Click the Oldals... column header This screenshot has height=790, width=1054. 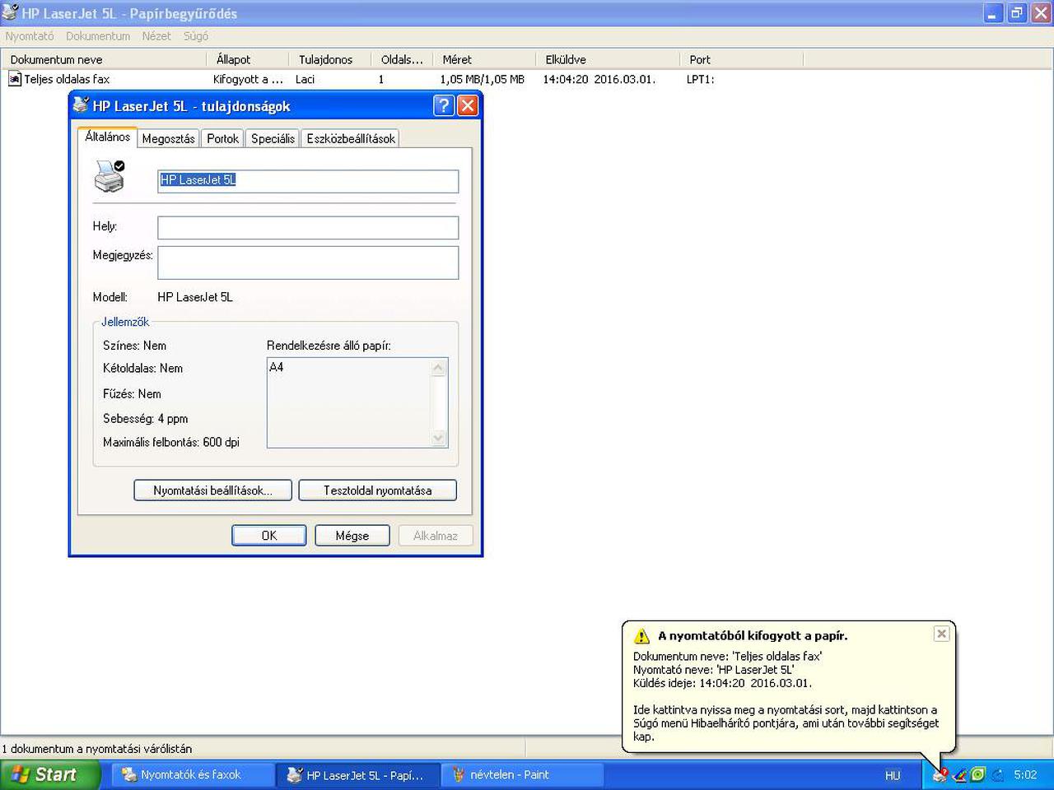[401, 59]
